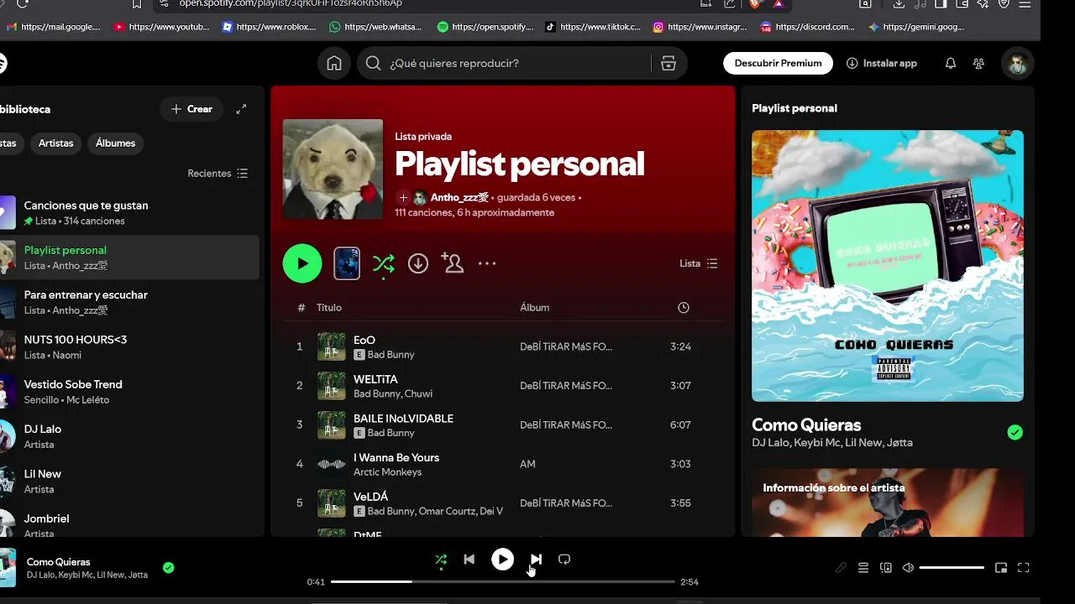1075x604 pixels.
Task: Adjust the volume slider
Action: pos(952,568)
